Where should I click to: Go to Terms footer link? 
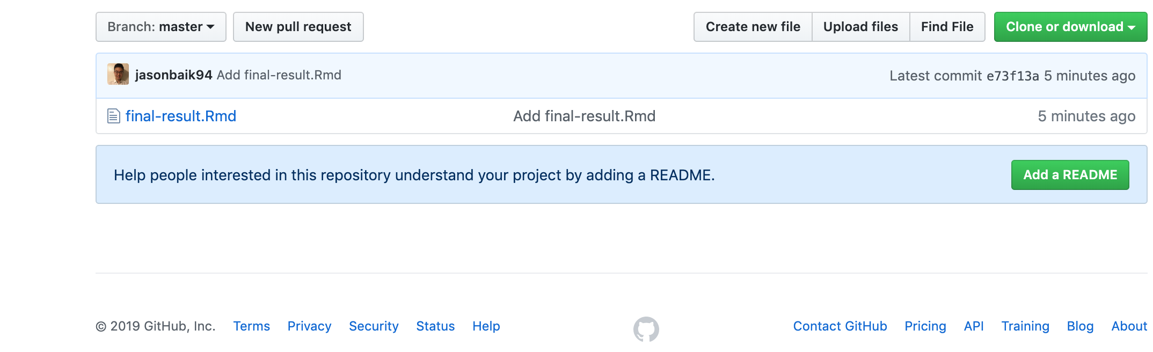(252, 326)
